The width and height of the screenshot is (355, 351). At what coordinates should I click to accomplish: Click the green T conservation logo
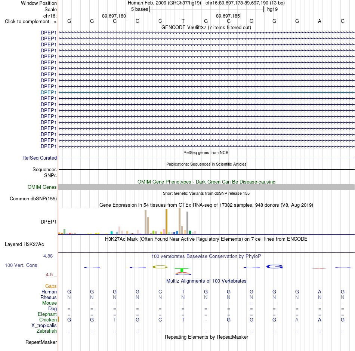click(x=182, y=270)
